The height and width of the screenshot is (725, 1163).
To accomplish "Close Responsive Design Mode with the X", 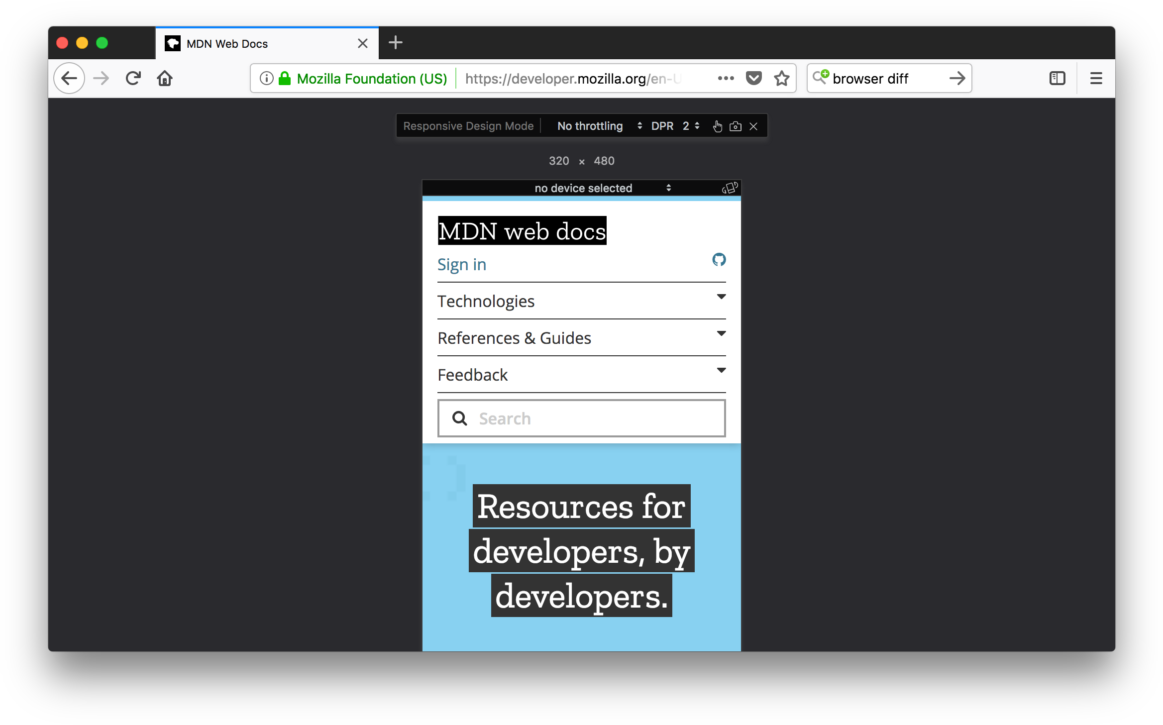I will tap(753, 126).
